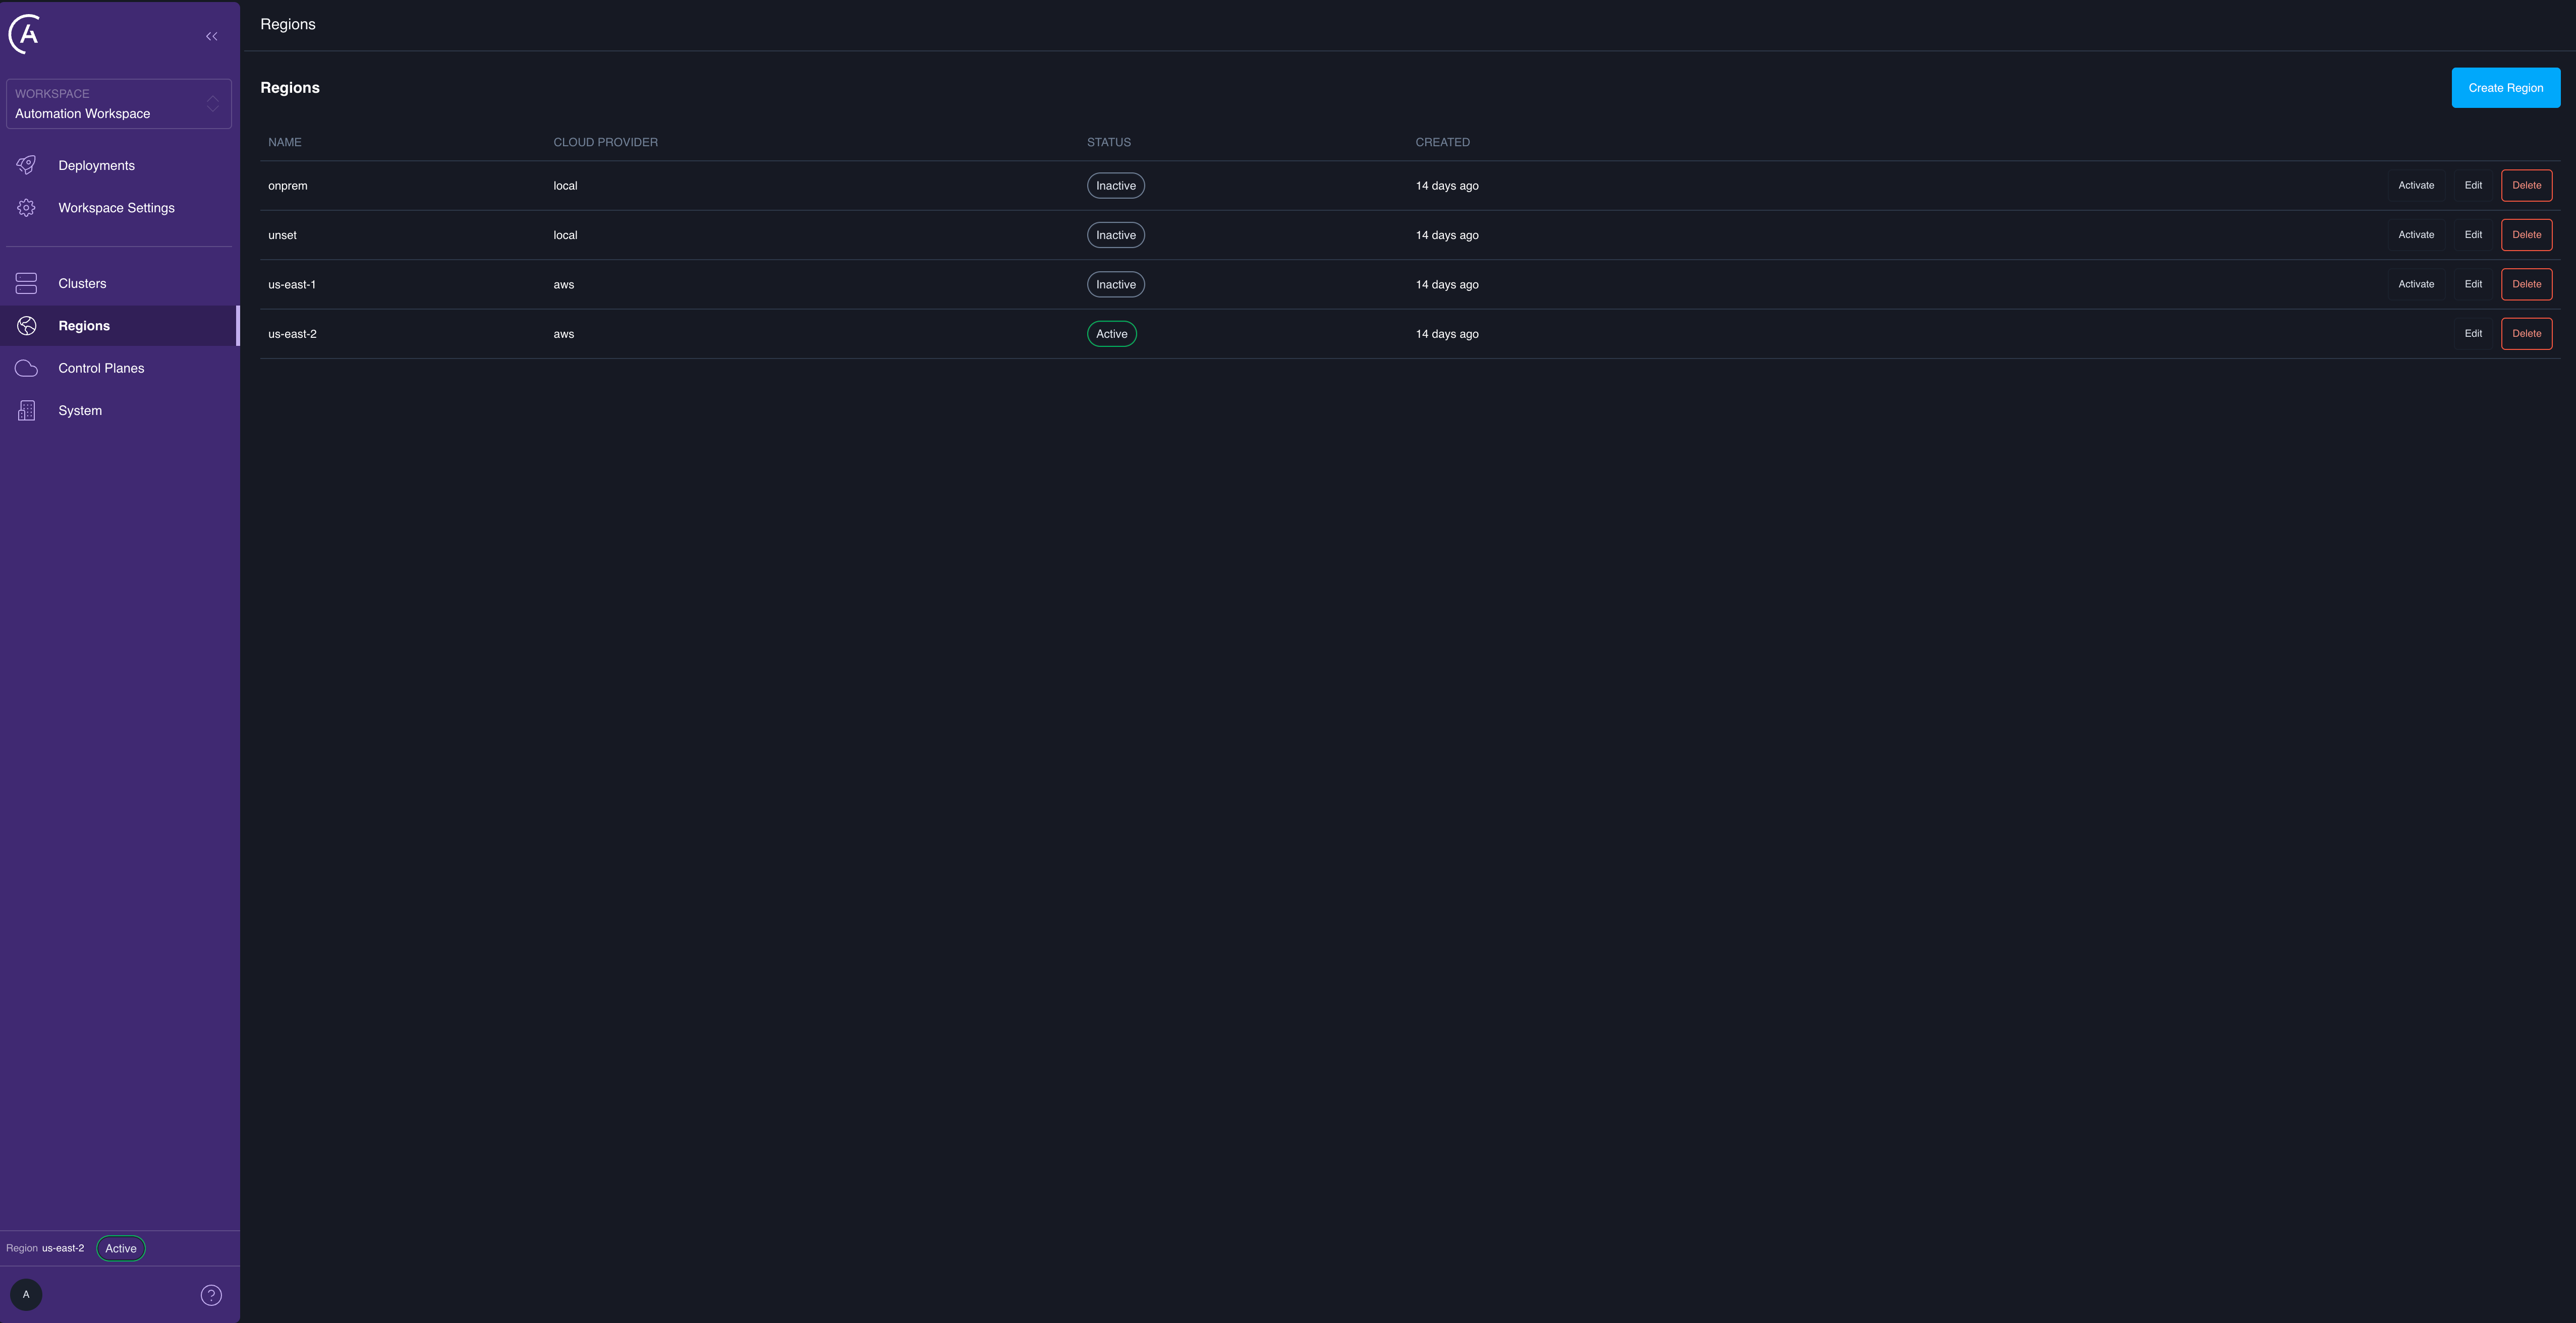Click the onprem region name
This screenshot has width=2576, height=1323.
pyautogui.click(x=288, y=186)
